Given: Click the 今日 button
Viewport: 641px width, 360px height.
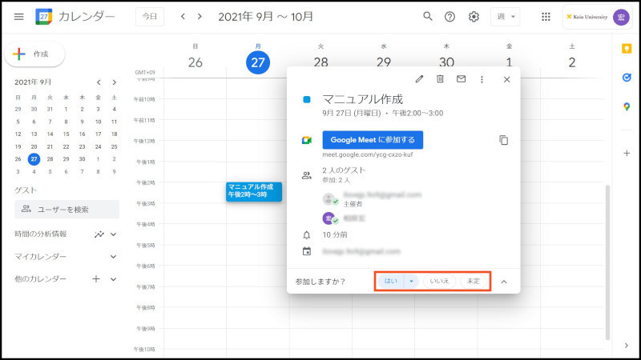Looking at the screenshot, I should (x=150, y=17).
